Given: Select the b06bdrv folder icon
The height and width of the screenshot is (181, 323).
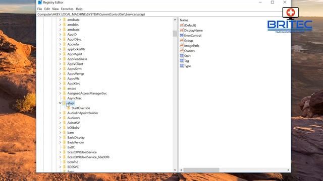Looking at the screenshot, I should coord(64,127).
